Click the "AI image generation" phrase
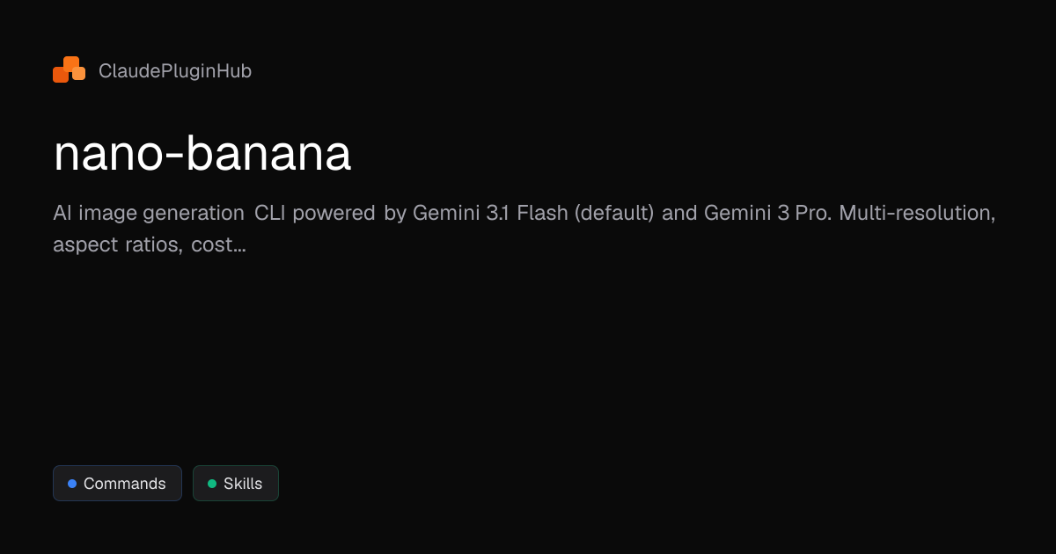The height and width of the screenshot is (554, 1056). [x=148, y=214]
